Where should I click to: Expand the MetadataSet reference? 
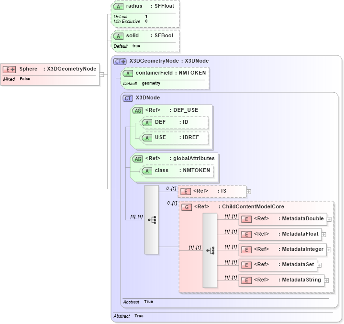click(x=320, y=265)
